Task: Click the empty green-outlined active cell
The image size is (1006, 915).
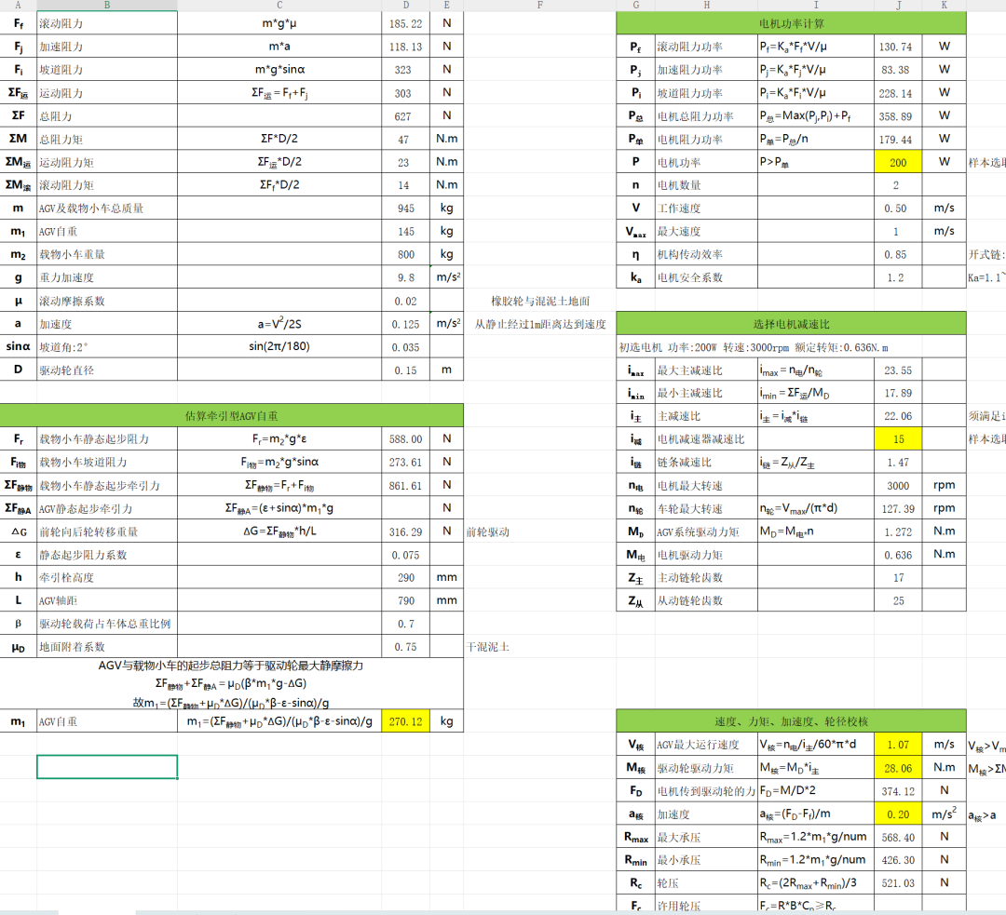Action: (x=107, y=766)
